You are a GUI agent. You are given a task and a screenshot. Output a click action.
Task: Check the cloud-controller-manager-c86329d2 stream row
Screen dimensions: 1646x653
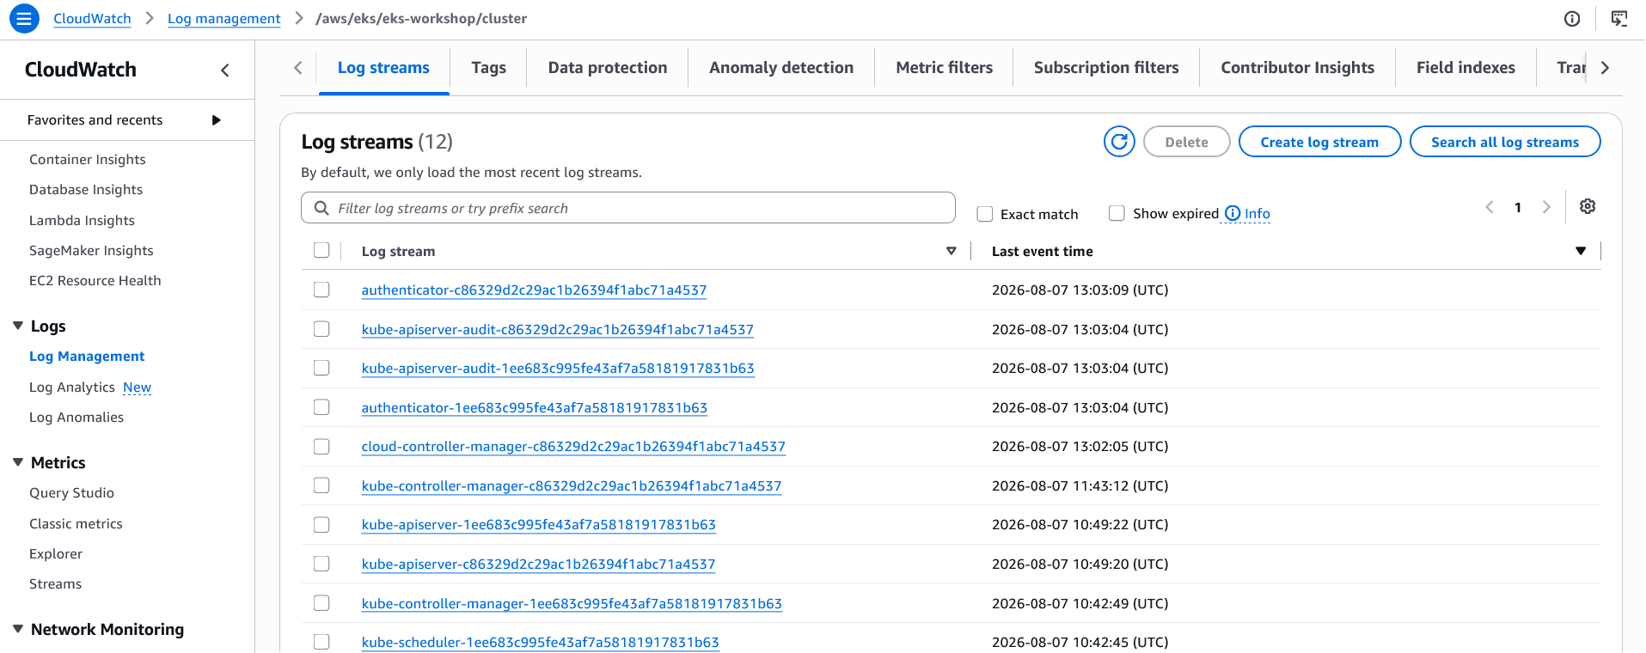(x=321, y=447)
